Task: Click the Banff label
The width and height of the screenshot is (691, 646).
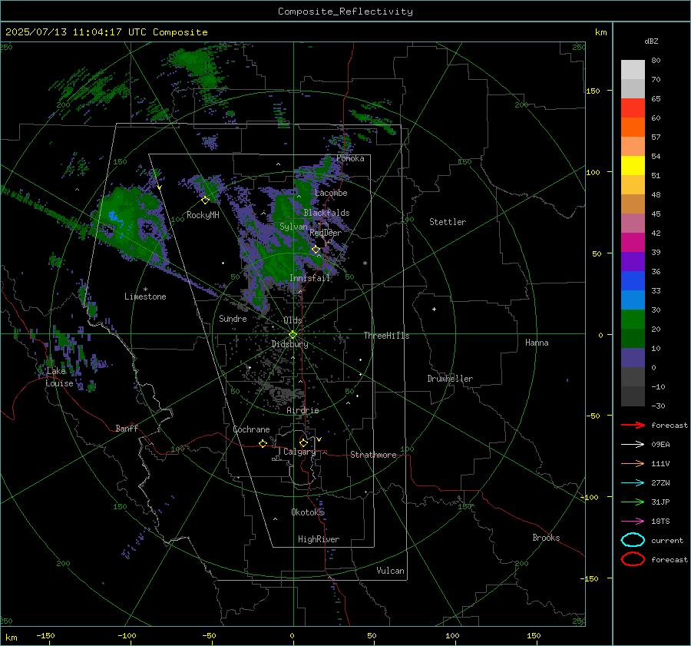Action: (x=127, y=428)
